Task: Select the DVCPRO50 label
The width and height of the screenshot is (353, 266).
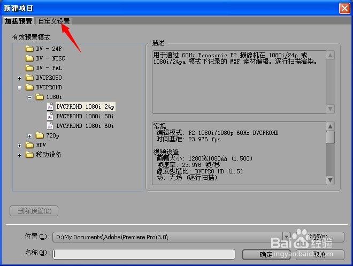Action: [x=49, y=78]
